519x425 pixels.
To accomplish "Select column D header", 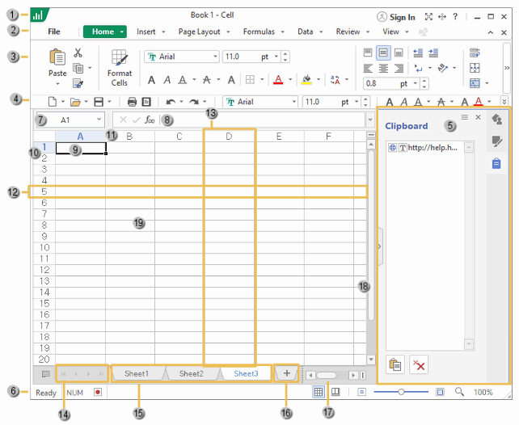I will (x=229, y=136).
